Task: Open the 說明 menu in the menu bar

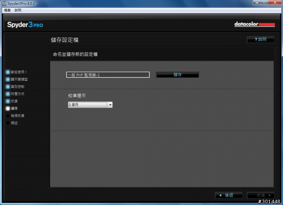Action: [18, 10]
